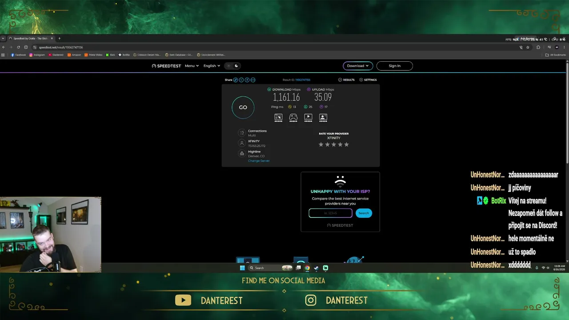Click the taskbar clock showing 11:06 AM
The width and height of the screenshot is (569, 320).
coord(560,268)
